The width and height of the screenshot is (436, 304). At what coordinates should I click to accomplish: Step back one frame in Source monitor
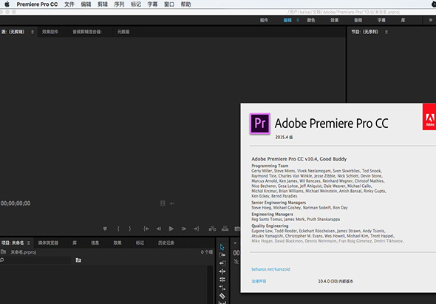[x=158, y=229]
